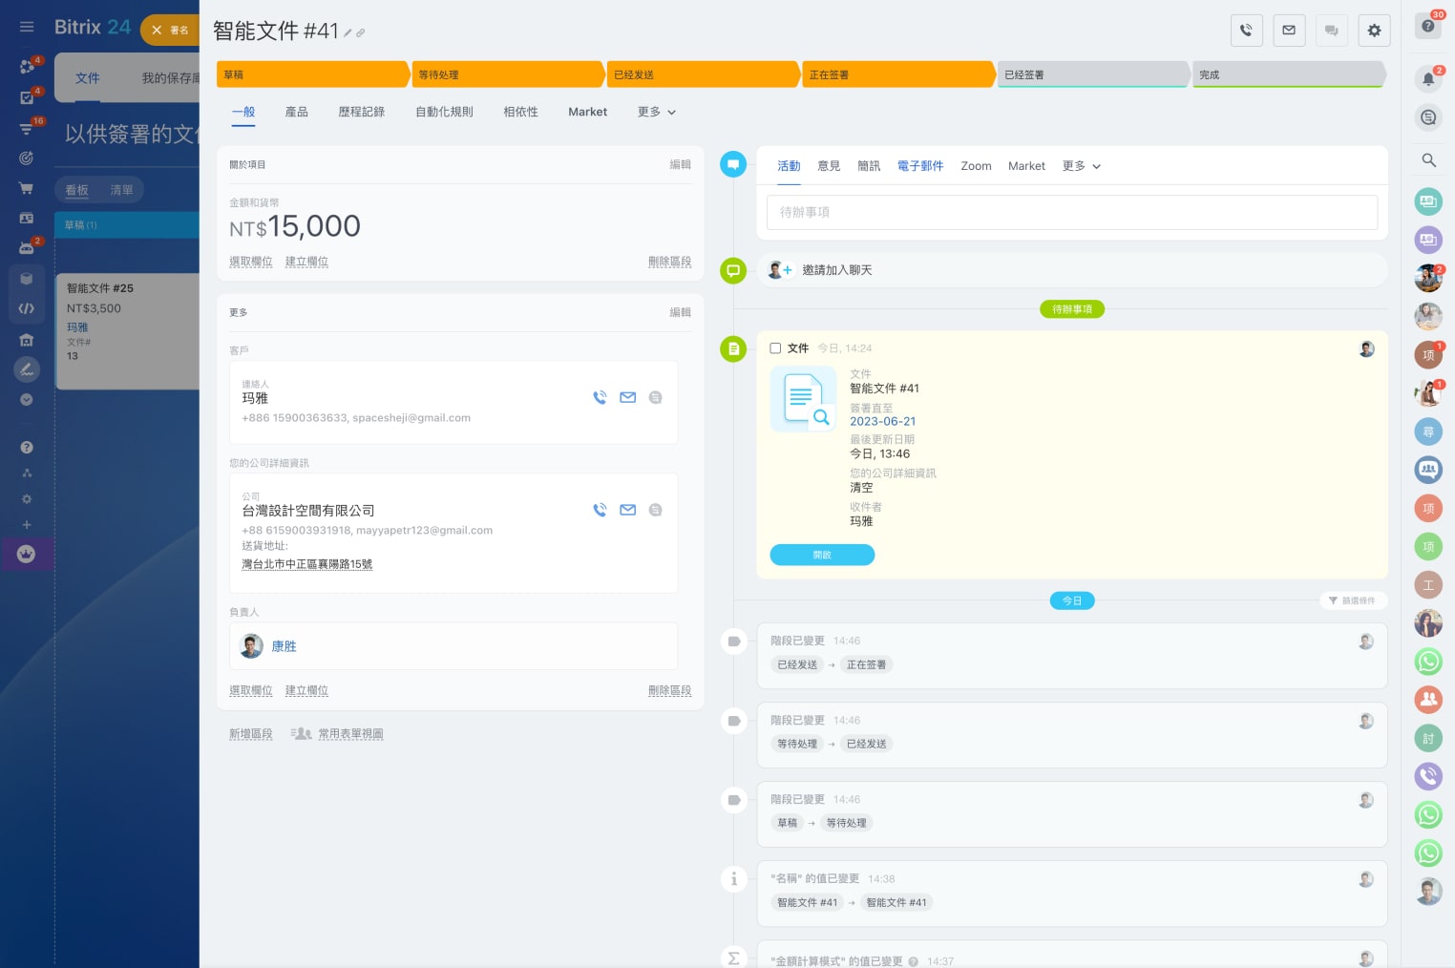
Task: Switch to 產品 tab
Action: (x=297, y=112)
